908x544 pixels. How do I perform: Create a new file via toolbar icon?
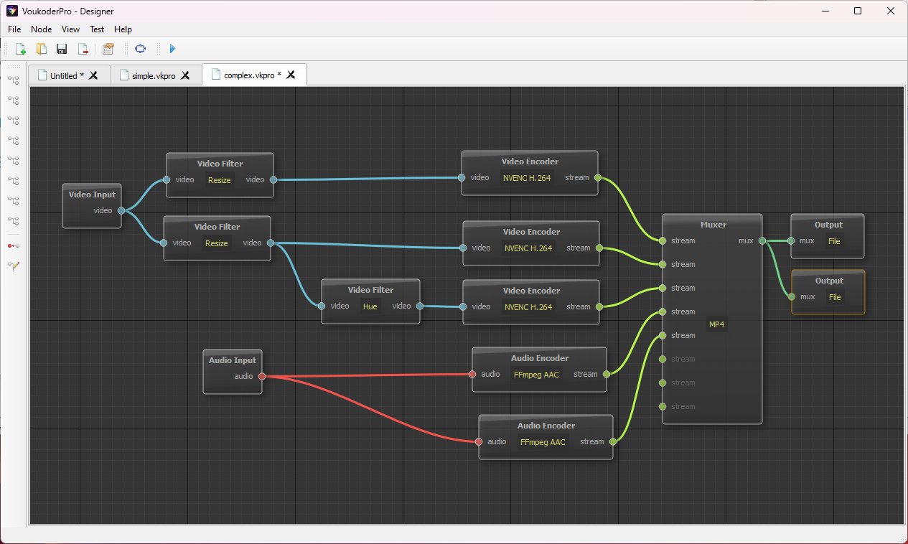click(21, 49)
